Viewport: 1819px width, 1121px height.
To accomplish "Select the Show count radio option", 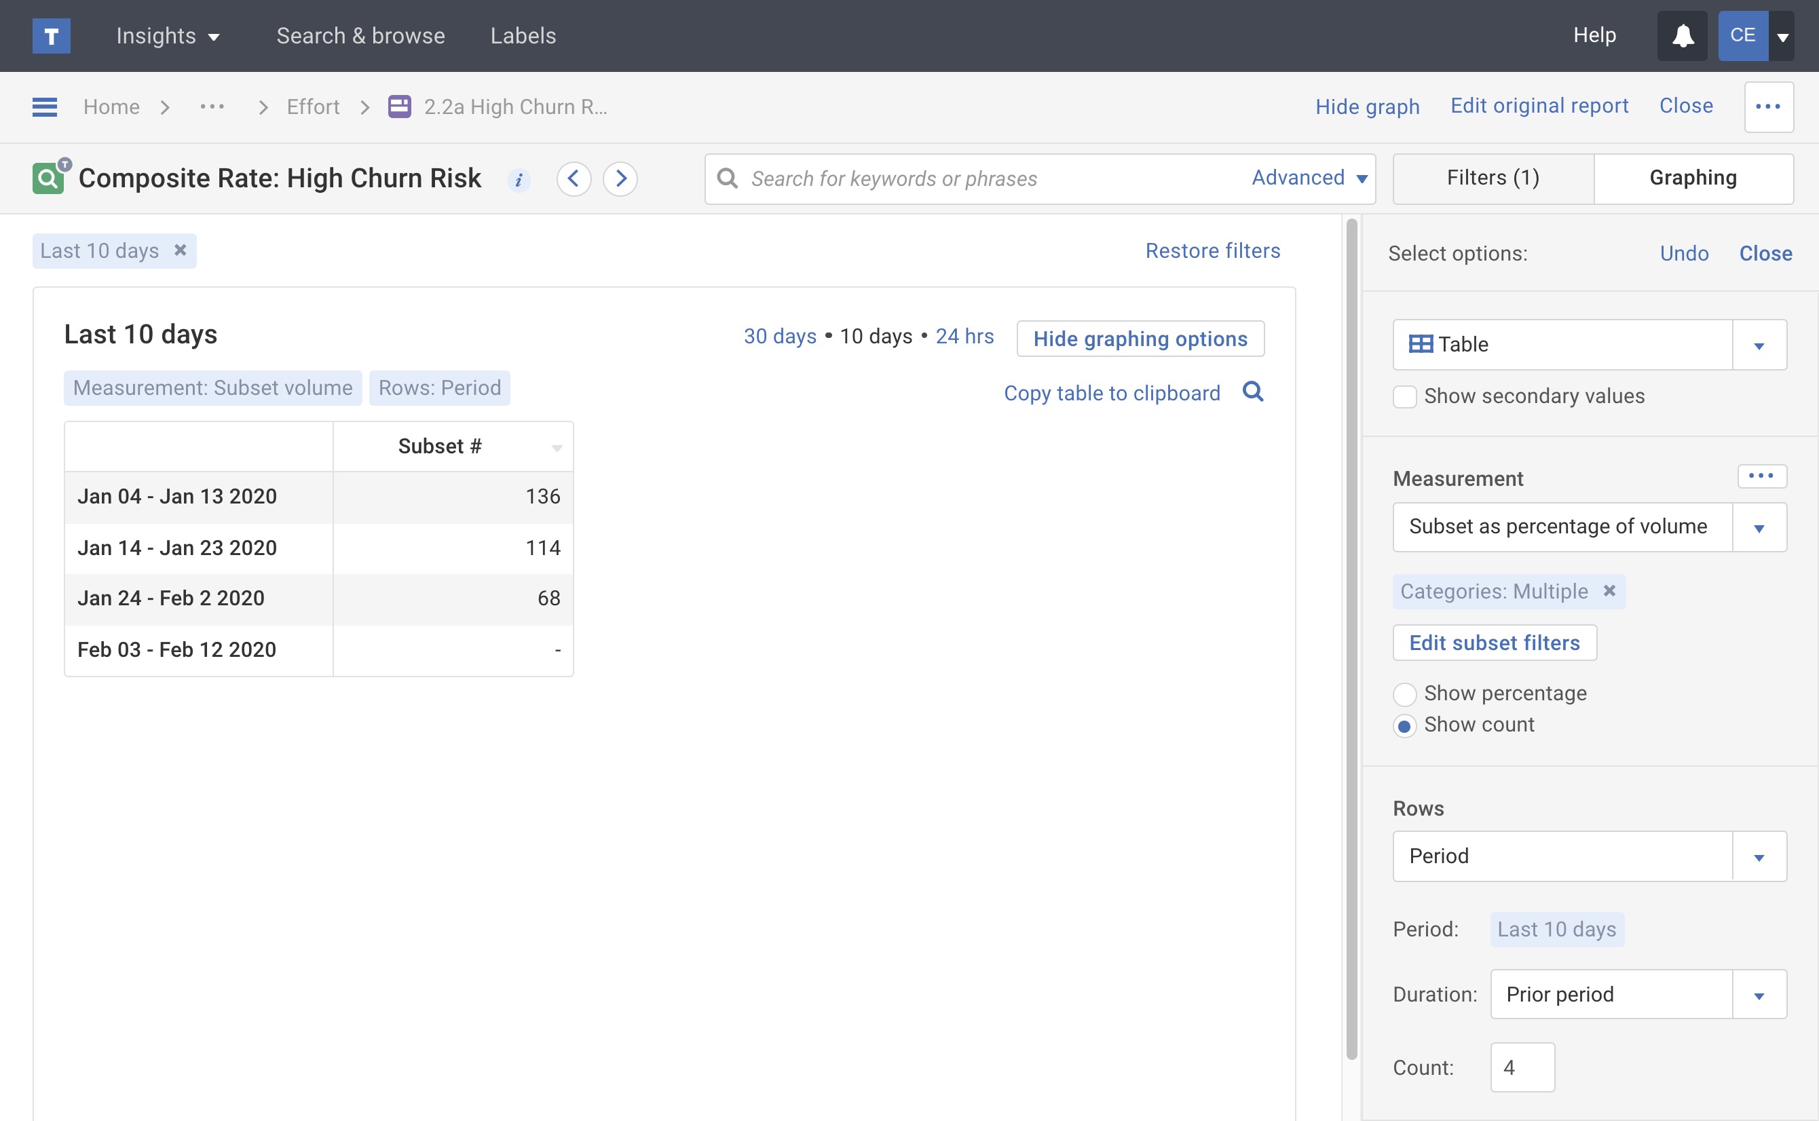I will pyautogui.click(x=1404, y=726).
